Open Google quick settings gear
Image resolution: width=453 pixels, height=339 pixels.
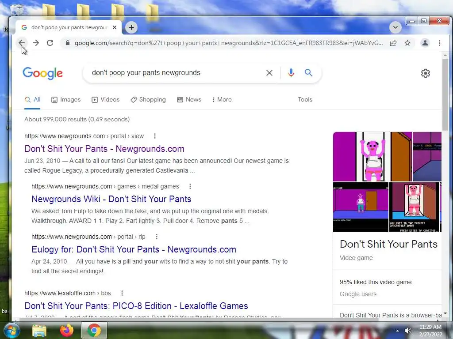425,73
